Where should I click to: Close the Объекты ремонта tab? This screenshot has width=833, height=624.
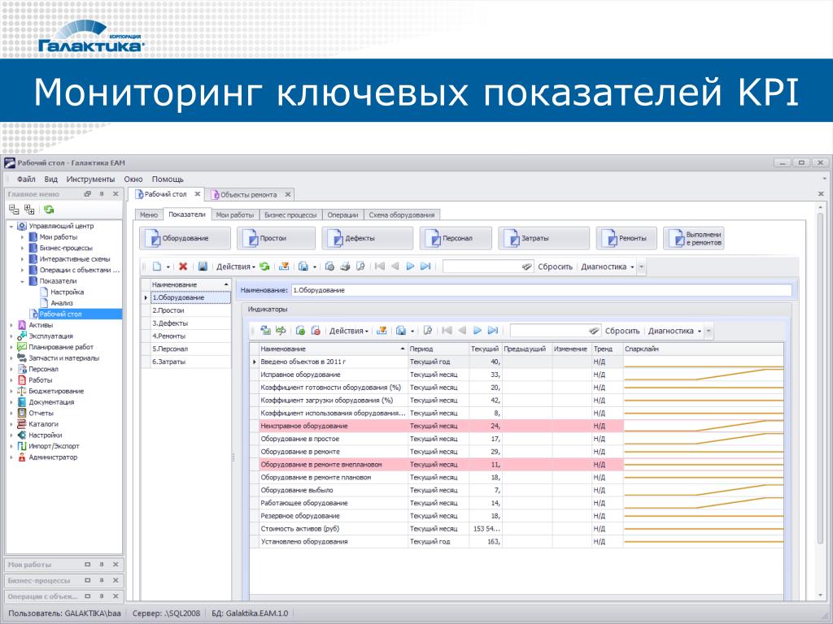[x=287, y=195]
